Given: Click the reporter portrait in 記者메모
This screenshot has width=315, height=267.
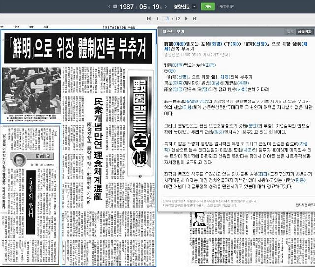Looking at the screenshot, I should point(19,160).
